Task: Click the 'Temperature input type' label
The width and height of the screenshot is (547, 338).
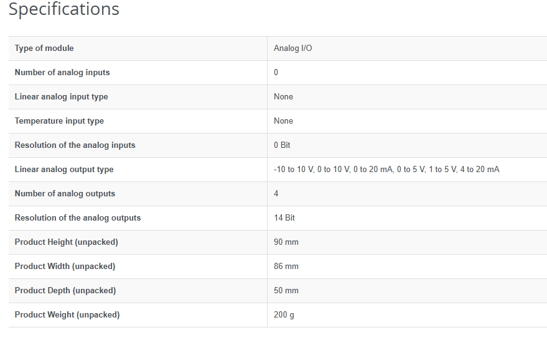Action: point(59,121)
